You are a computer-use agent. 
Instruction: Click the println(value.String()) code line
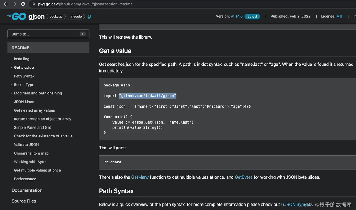point(138,128)
